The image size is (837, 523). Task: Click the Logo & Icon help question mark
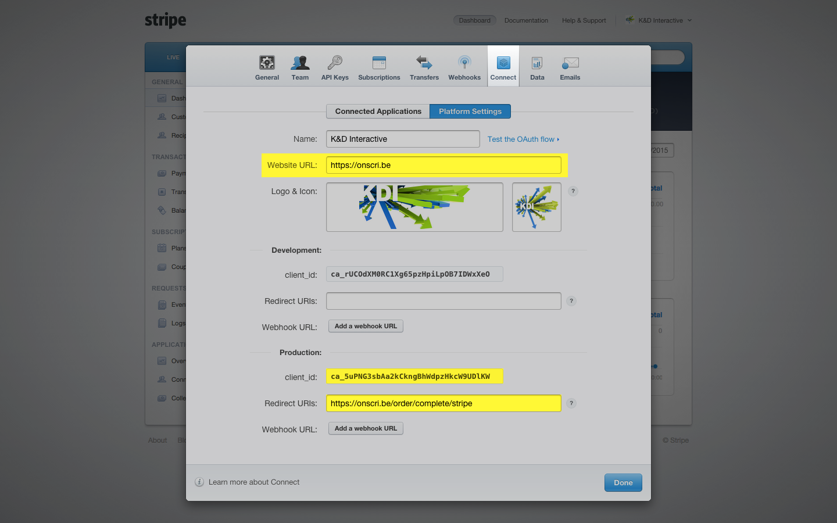(x=573, y=191)
